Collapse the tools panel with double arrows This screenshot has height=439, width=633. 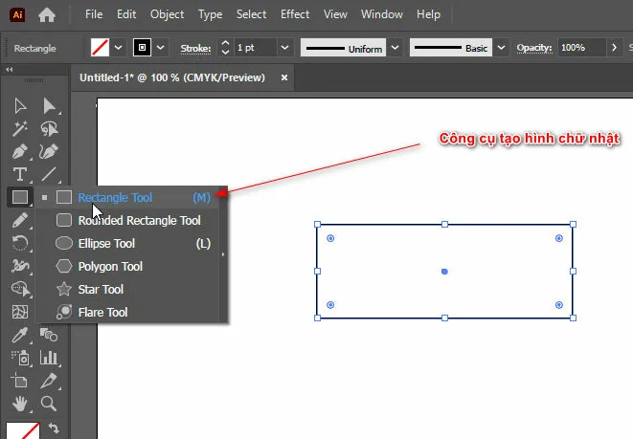10,69
